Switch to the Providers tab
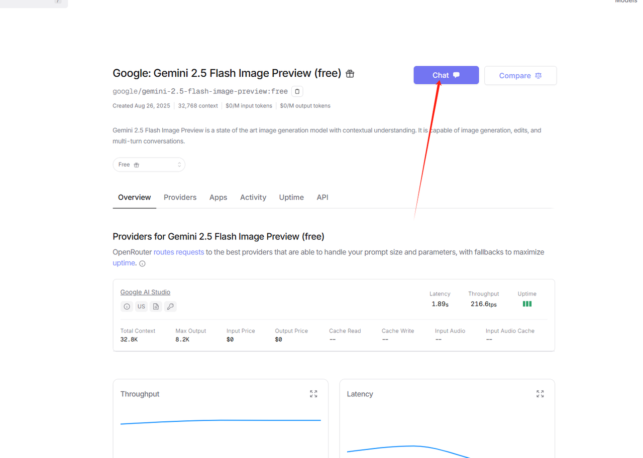The width and height of the screenshot is (643, 458). 180,197
